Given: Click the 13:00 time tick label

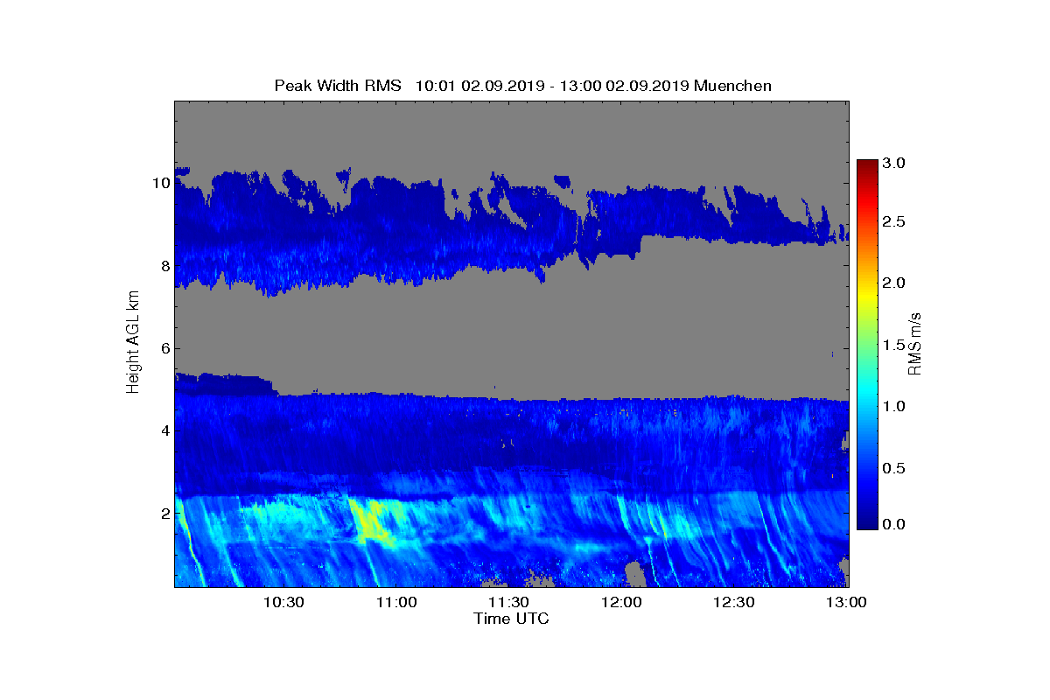Looking at the screenshot, I should pyautogui.click(x=846, y=602).
